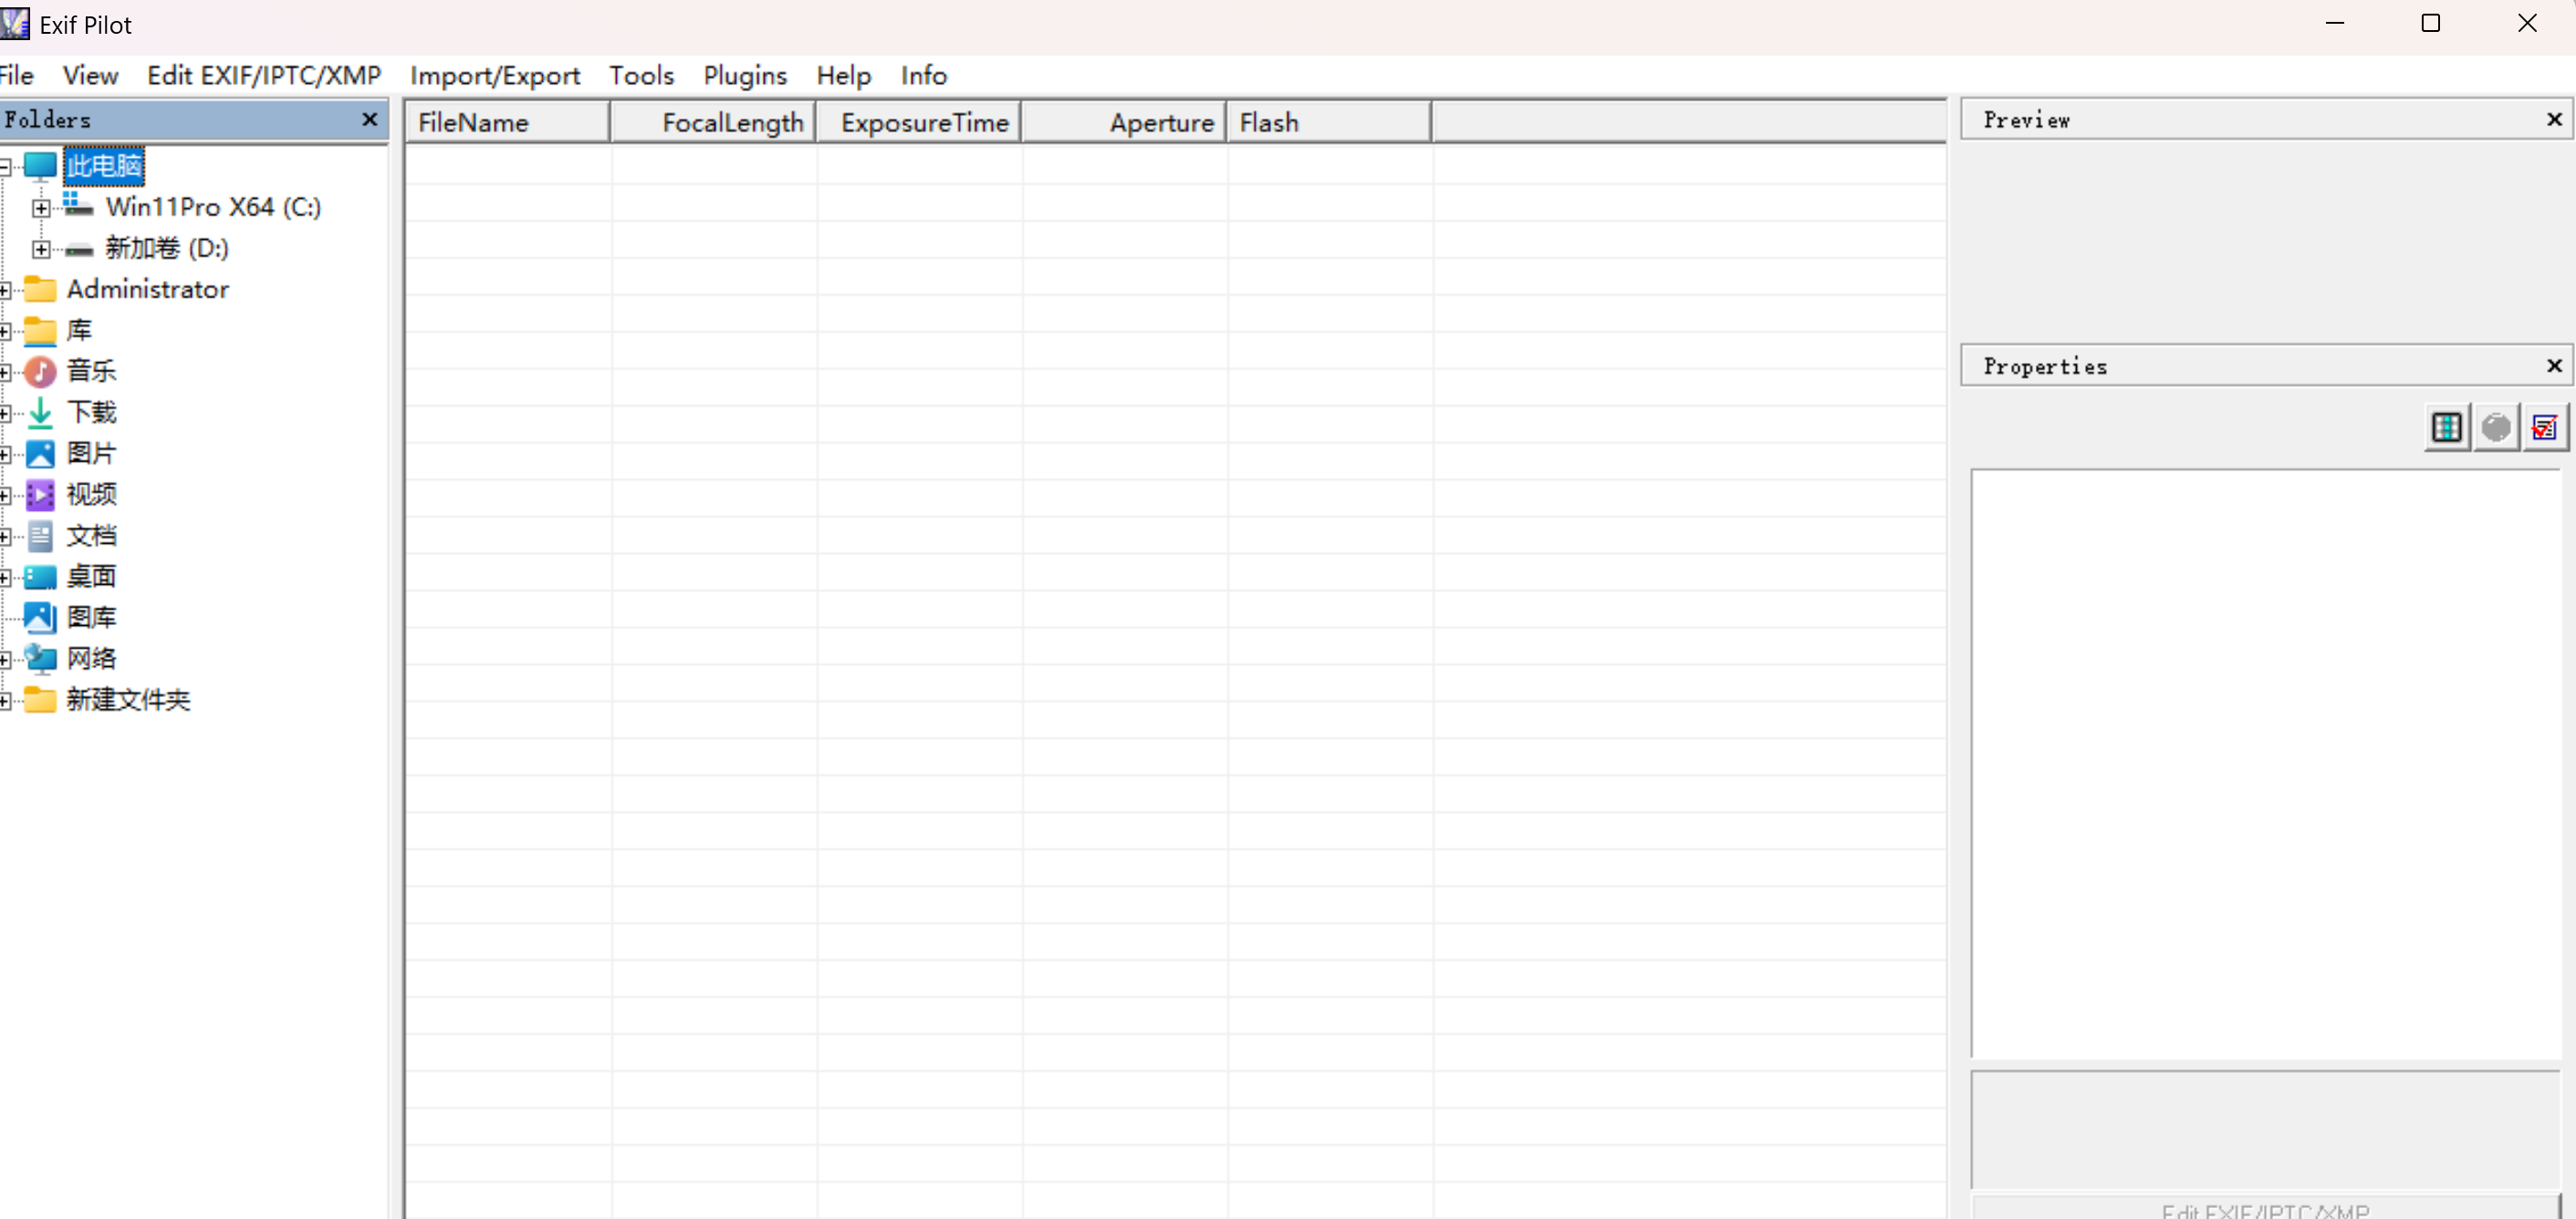Click the Exif Pilot app icon in title bar
The image size is (2576, 1219).
pyautogui.click(x=15, y=24)
